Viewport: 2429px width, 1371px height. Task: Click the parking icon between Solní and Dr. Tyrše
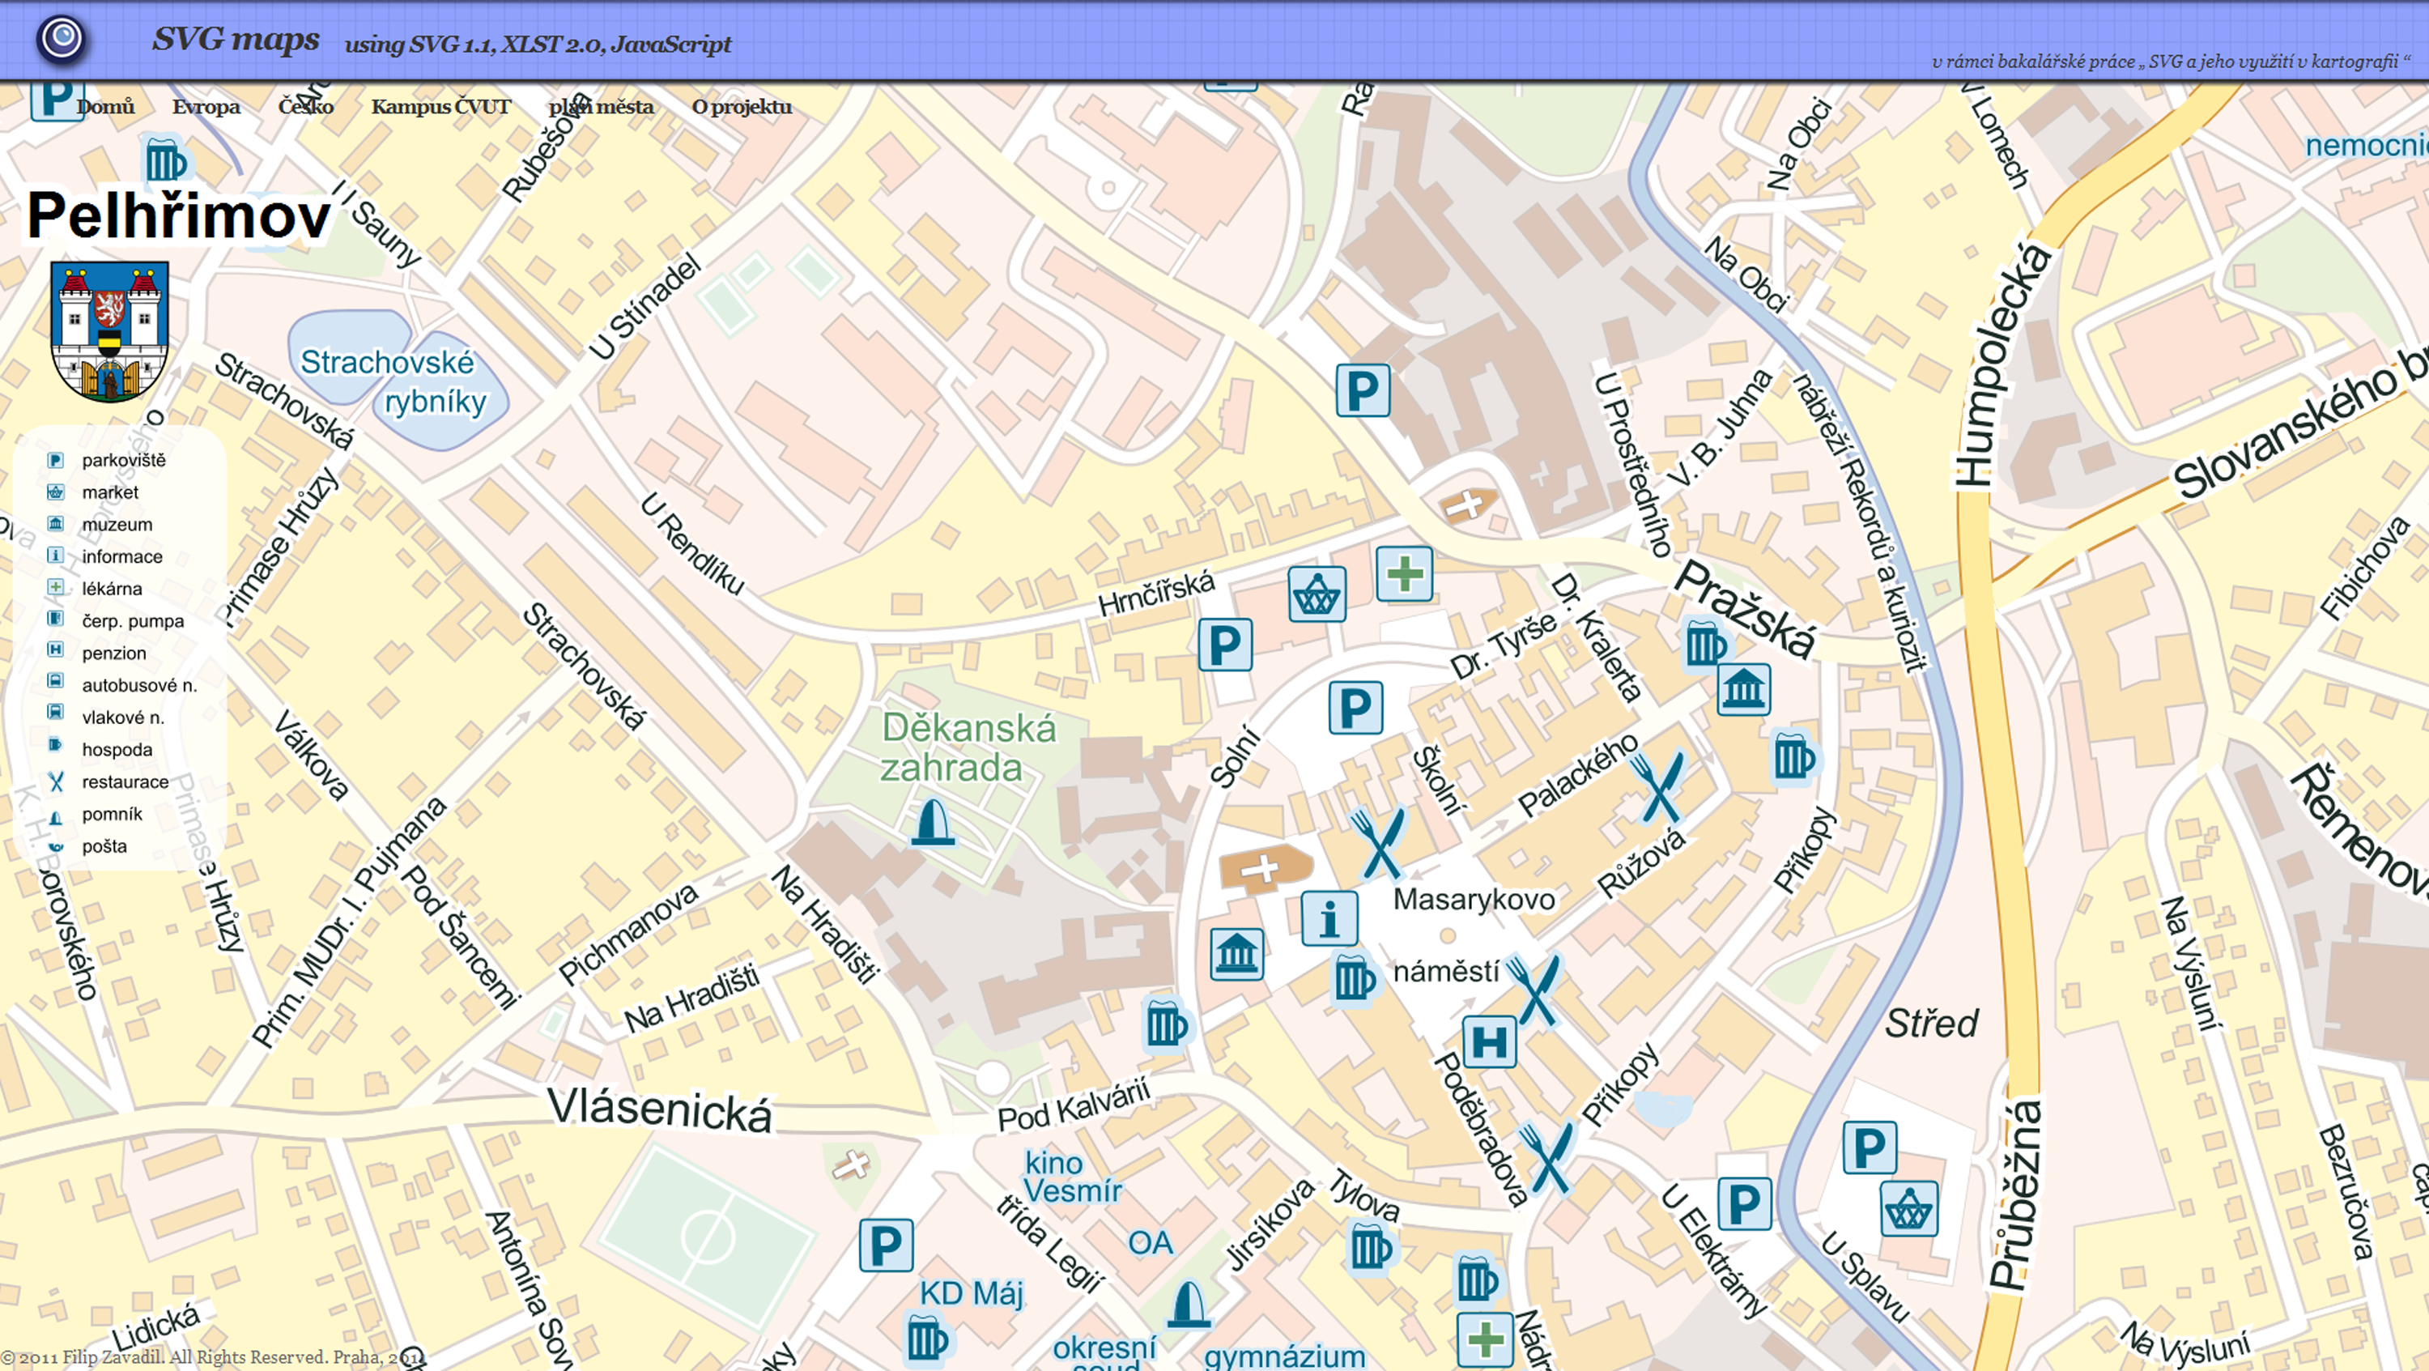1355,707
